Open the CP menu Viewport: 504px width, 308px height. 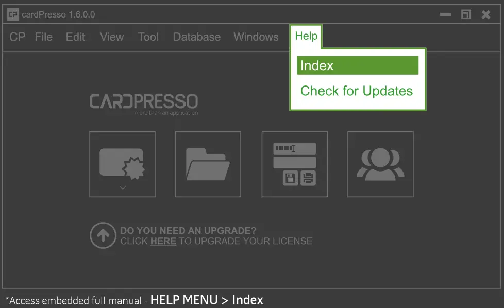18,37
